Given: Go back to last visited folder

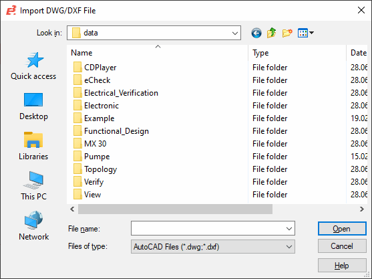Looking at the screenshot, I should pyautogui.click(x=256, y=33).
